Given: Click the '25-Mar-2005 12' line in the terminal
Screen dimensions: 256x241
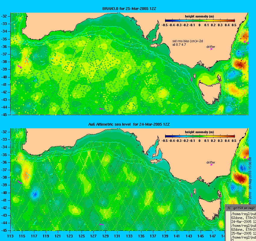Looking at the screenshot, I should click(244, 233).
